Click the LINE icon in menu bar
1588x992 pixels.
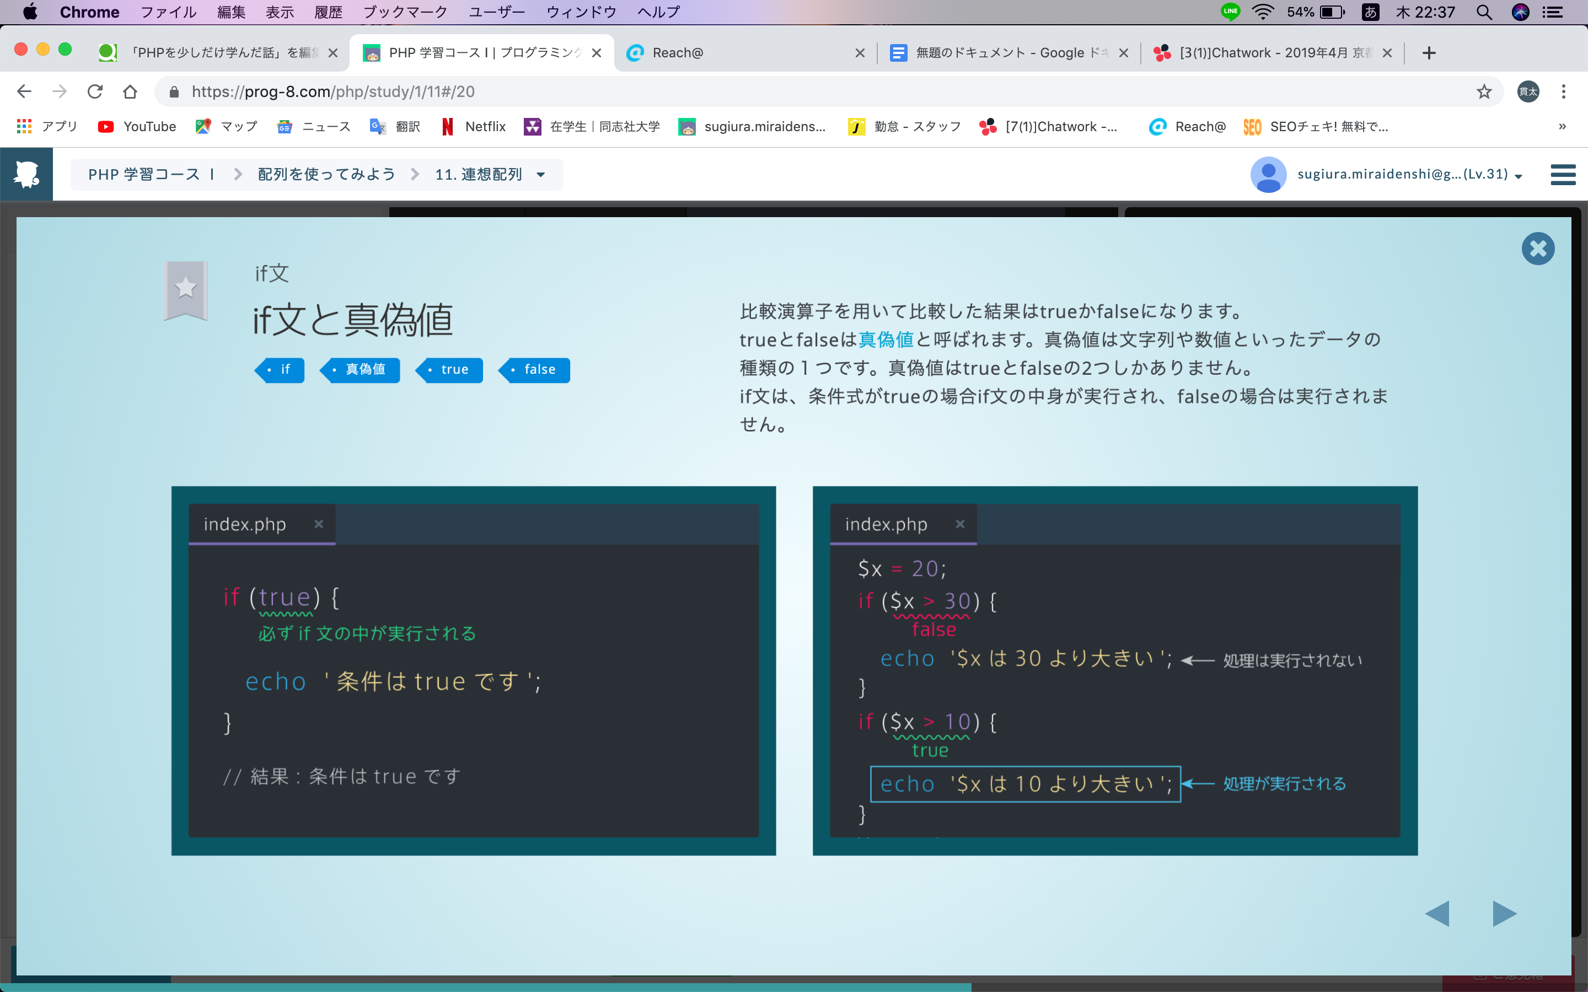pos(1230,12)
